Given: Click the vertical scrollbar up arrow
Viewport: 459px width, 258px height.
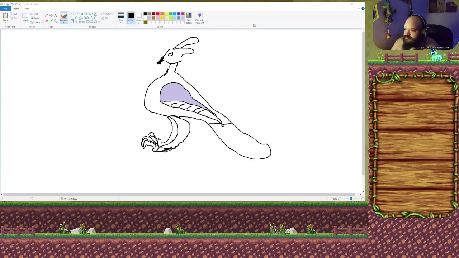Looking at the screenshot, I should (x=363, y=30).
